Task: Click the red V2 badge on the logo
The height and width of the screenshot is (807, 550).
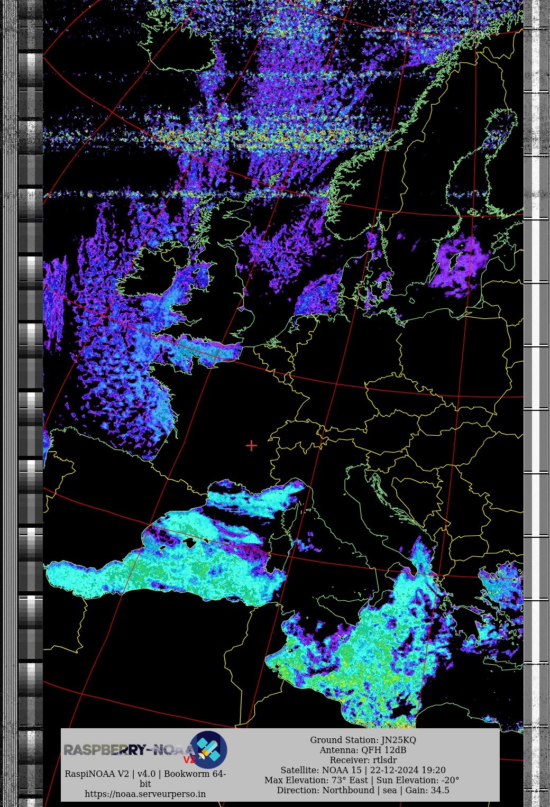Action: click(x=189, y=760)
